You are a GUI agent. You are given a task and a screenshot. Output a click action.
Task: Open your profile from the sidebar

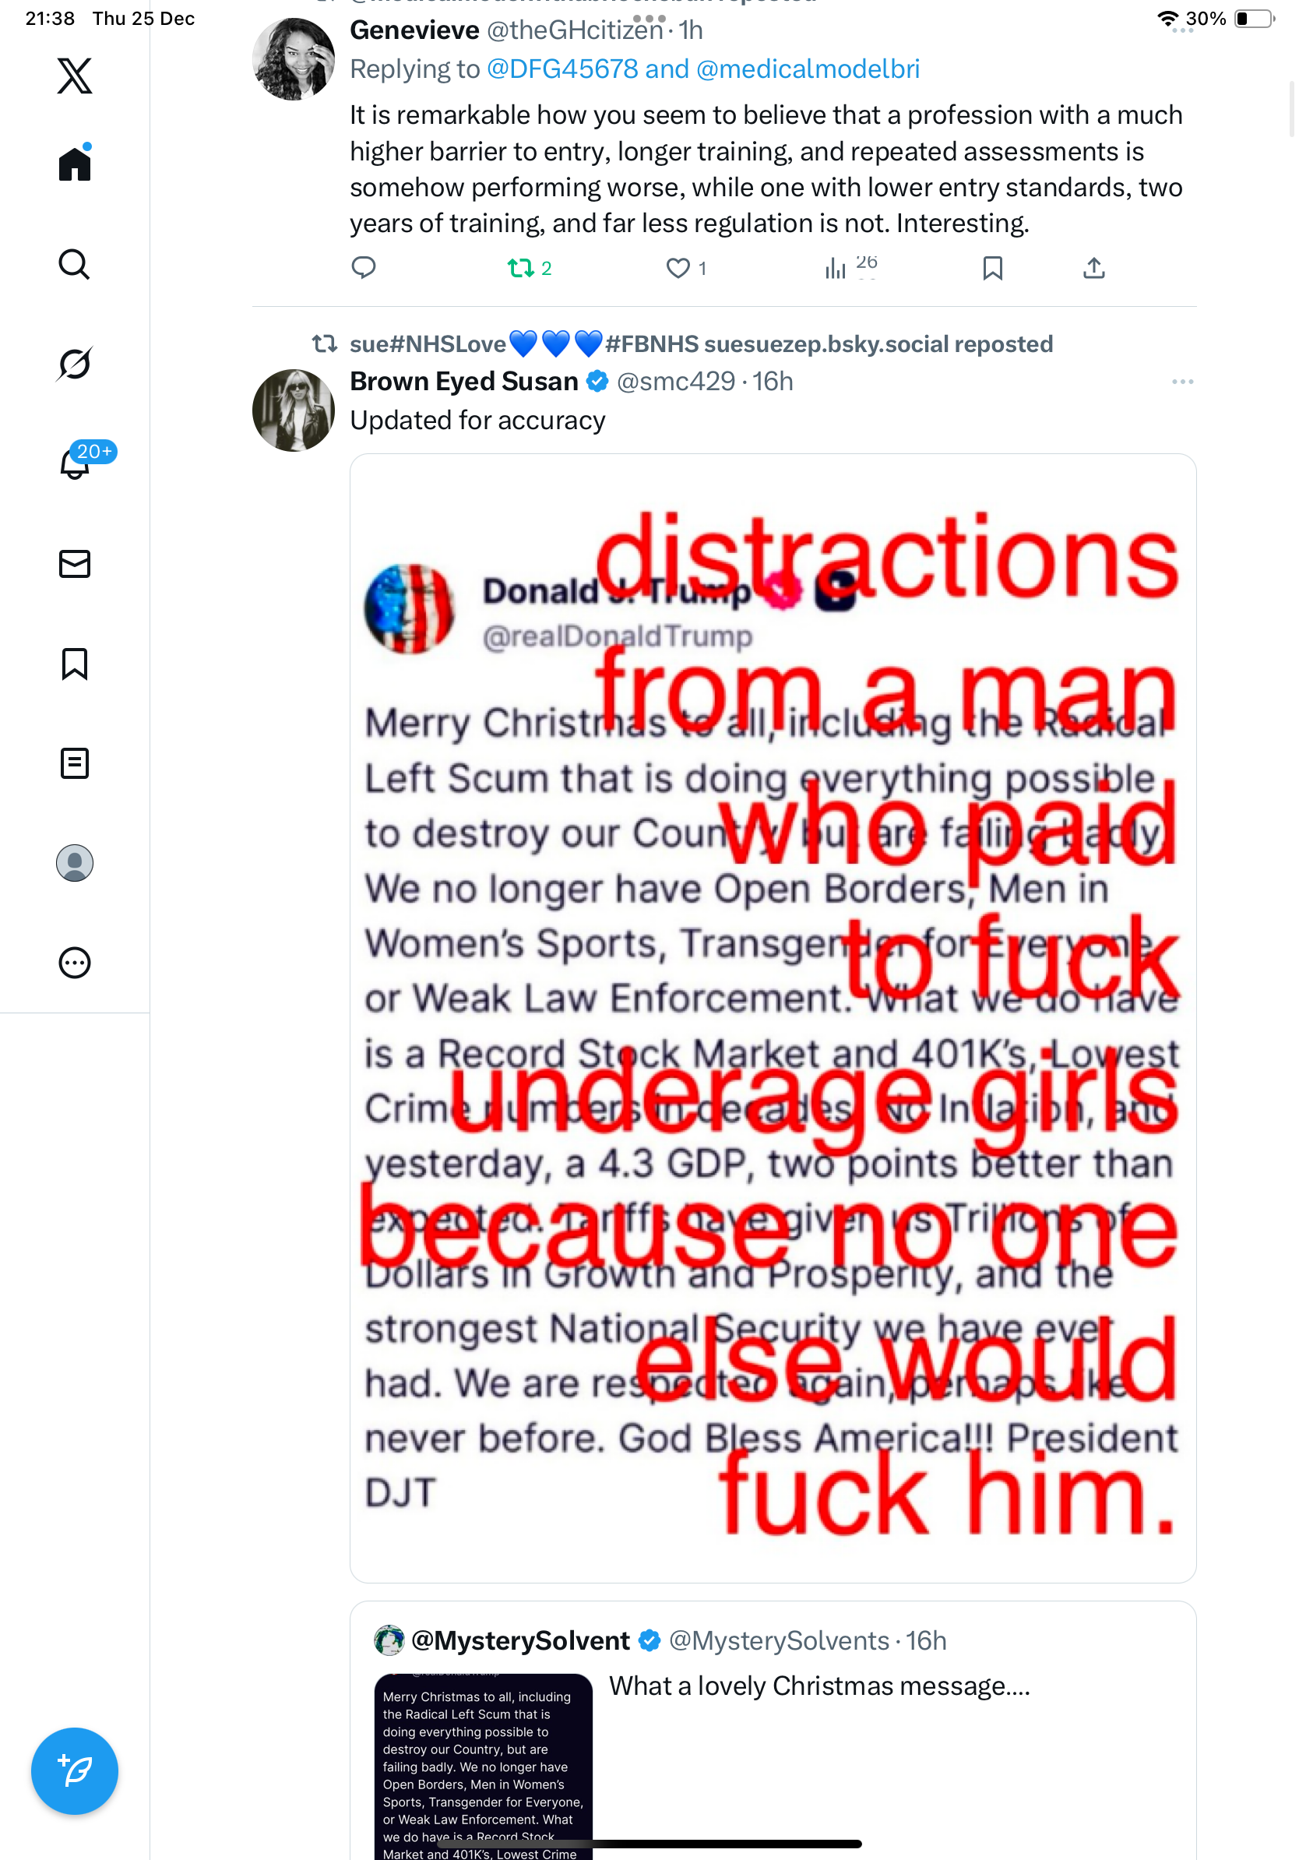pos(75,863)
